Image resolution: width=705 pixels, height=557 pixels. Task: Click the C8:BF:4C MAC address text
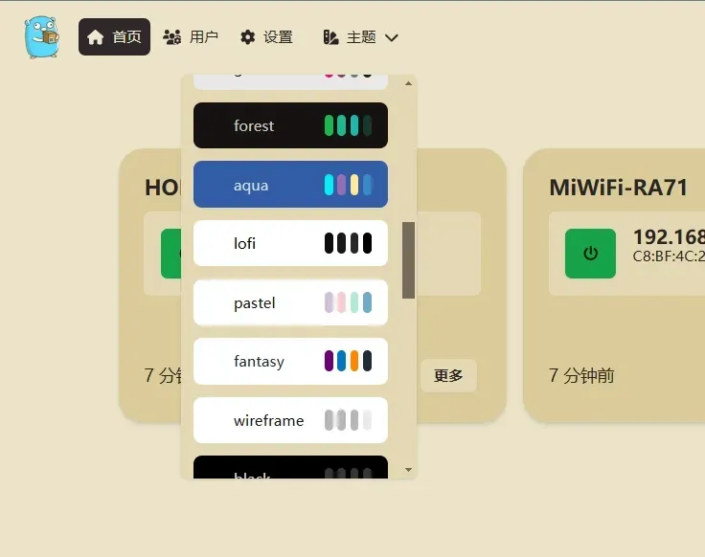pyautogui.click(x=669, y=256)
